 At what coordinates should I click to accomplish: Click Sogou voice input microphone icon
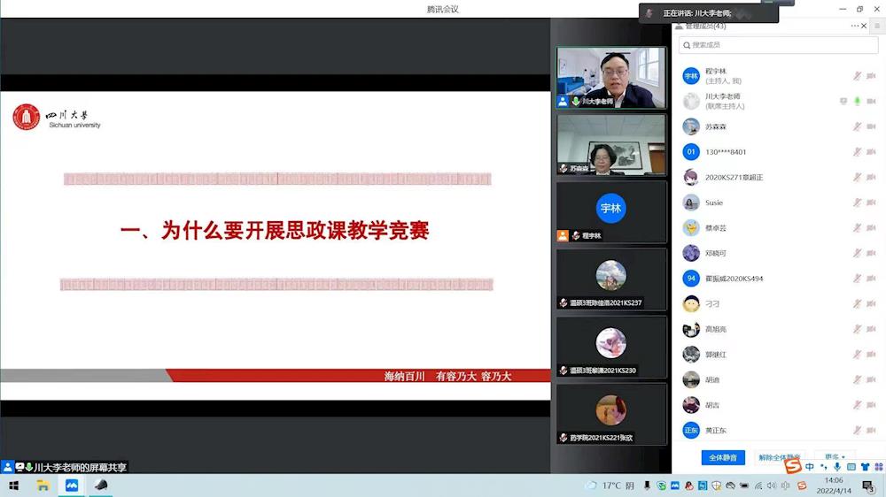click(x=837, y=467)
